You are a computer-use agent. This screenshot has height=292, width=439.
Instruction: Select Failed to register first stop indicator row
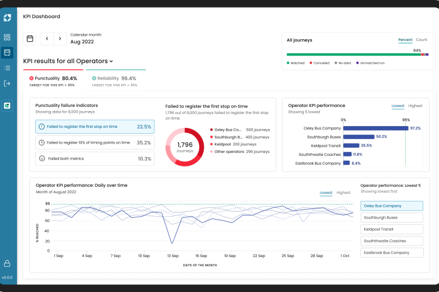pos(95,127)
